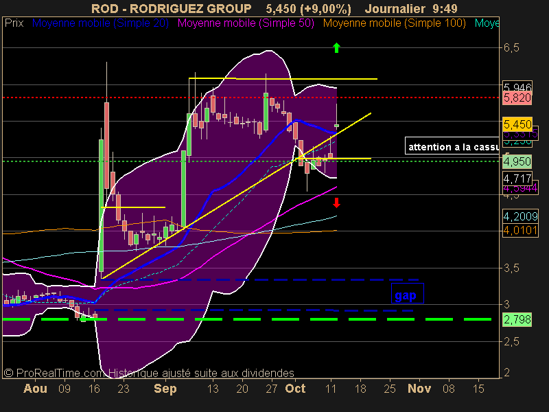Click the 'ROD - RODRIGUEZ GROUP' title
The width and height of the screenshot is (549, 412).
pos(171,8)
